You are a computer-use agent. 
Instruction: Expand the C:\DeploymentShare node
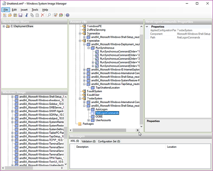(4, 26)
